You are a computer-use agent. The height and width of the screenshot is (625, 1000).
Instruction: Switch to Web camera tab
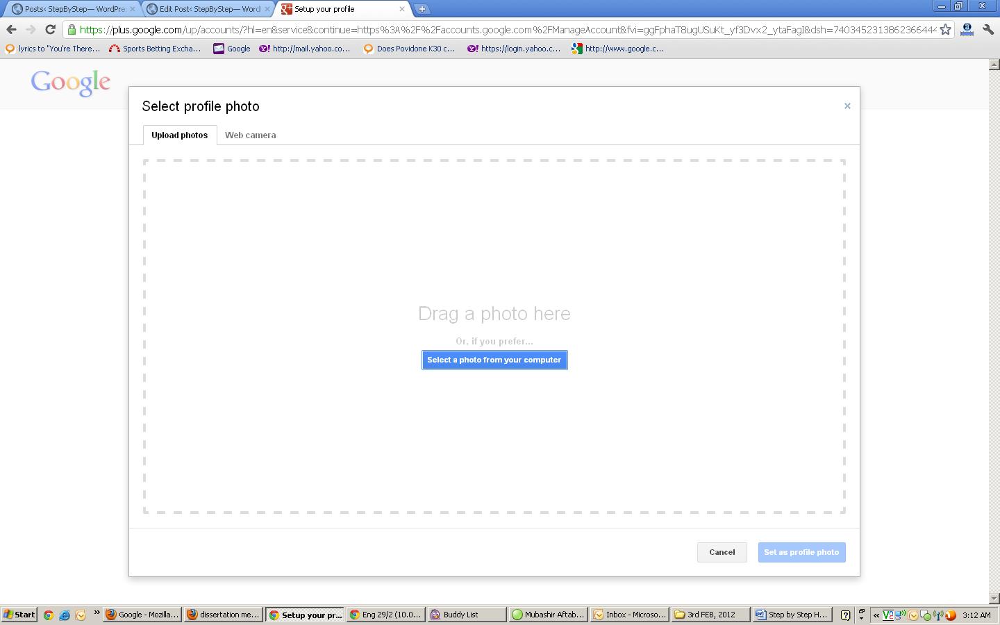click(250, 135)
